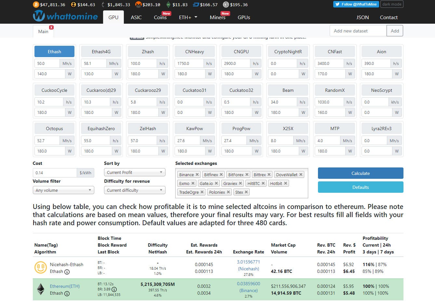Open the JSON menu link

coord(362,17)
